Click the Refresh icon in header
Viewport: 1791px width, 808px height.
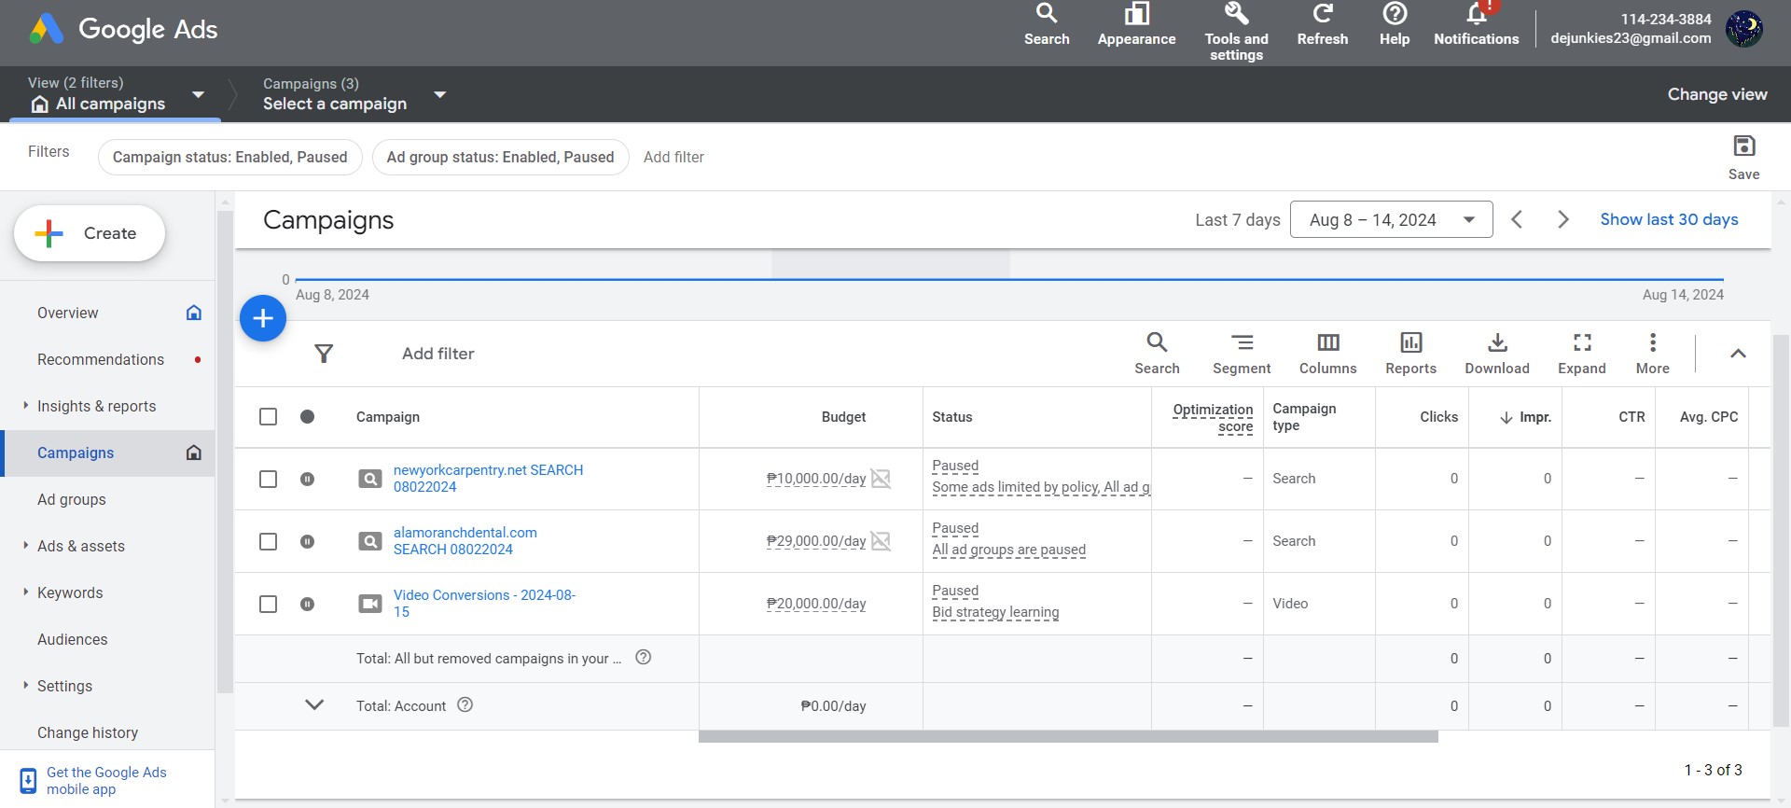pyautogui.click(x=1322, y=15)
